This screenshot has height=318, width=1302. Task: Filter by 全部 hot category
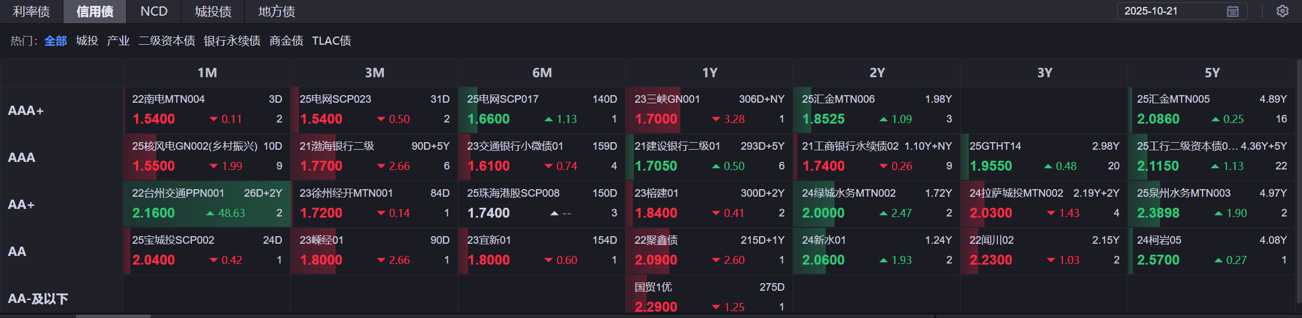[56, 41]
